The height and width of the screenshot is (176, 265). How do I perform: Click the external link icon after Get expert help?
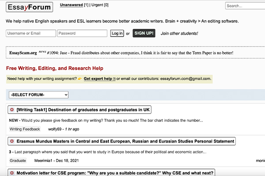pyautogui.click(x=114, y=79)
